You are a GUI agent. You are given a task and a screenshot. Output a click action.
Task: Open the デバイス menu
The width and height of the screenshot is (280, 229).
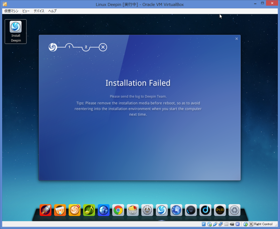[x=38, y=11]
